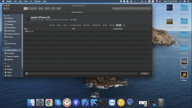Select the Fire TV row

[x=87, y=31]
